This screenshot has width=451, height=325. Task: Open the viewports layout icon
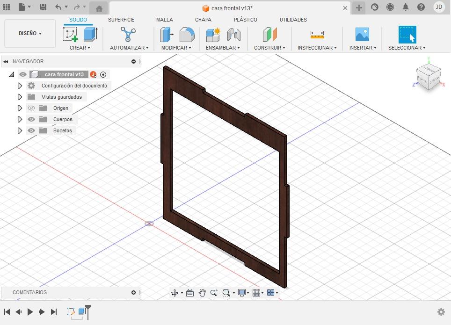(x=271, y=293)
